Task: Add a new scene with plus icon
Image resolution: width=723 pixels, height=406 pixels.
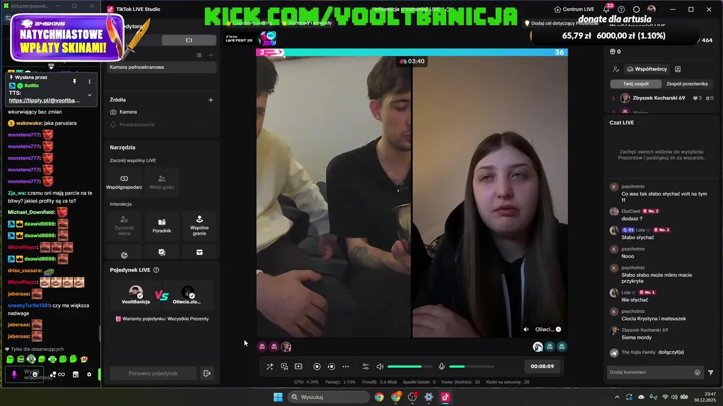Action: (x=211, y=55)
